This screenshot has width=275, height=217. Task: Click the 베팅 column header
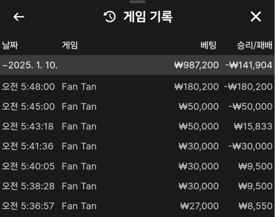pos(209,45)
